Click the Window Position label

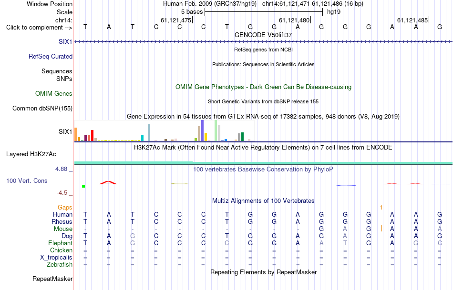[x=50, y=4]
